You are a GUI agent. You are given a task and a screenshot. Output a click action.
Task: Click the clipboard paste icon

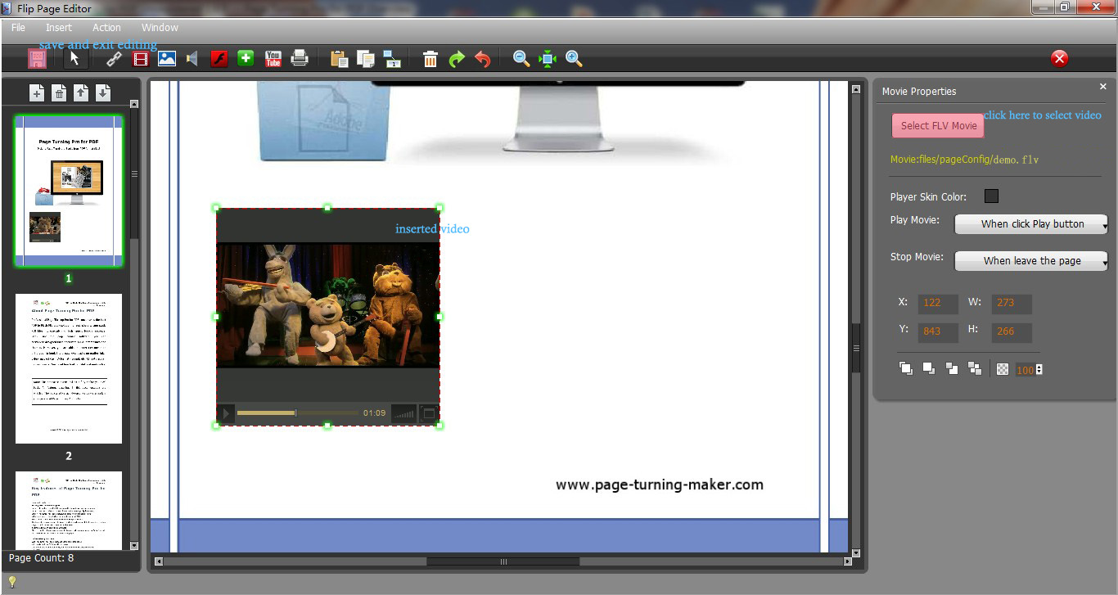tap(339, 59)
